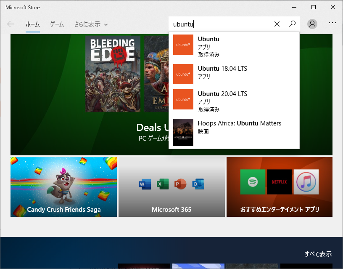Switch to the ホーム tab
The width and height of the screenshot is (343, 269).
click(33, 24)
